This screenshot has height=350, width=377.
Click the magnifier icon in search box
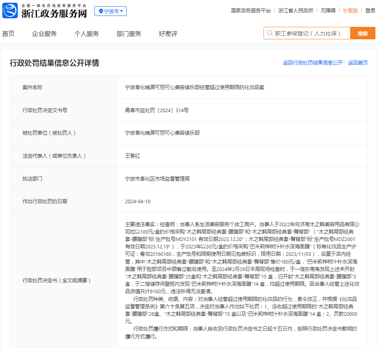[269, 33]
